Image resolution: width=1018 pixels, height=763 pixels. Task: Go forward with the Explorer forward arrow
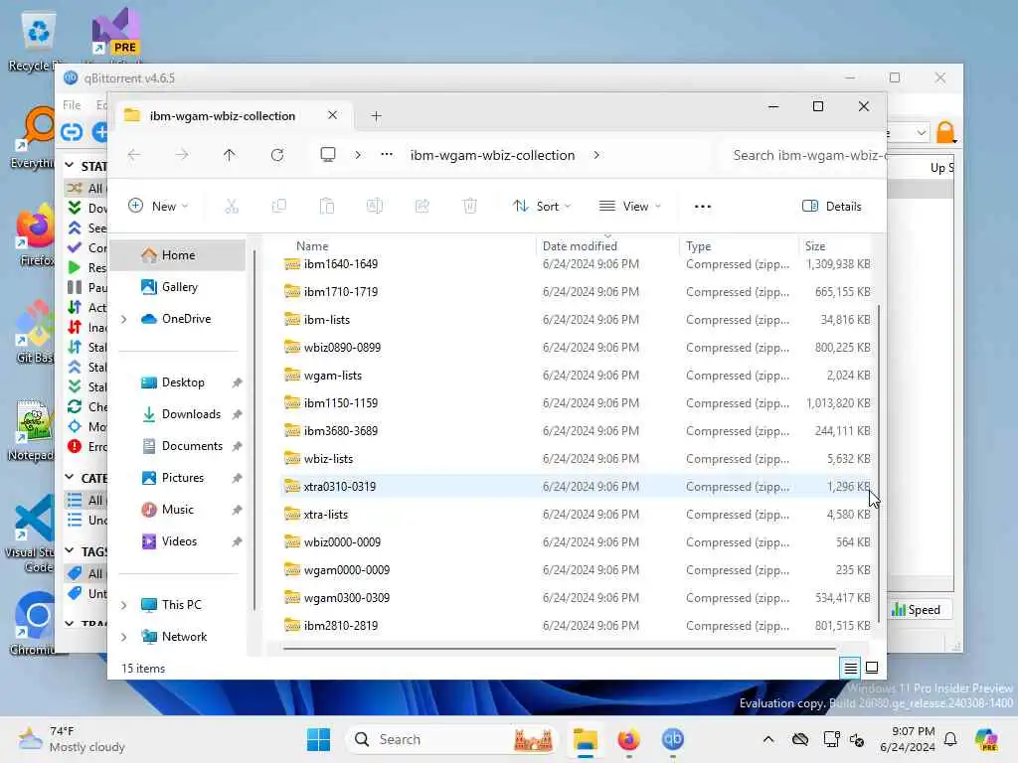tap(182, 155)
